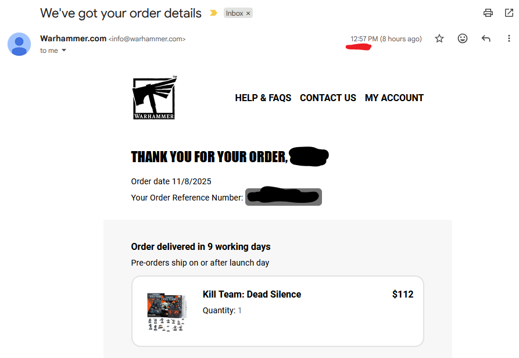Open MY ACCOUNT link
Screen dimensions: 519x358
394,98
